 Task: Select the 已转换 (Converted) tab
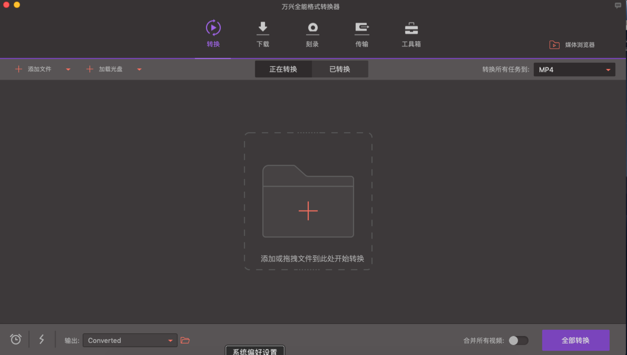(x=340, y=69)
